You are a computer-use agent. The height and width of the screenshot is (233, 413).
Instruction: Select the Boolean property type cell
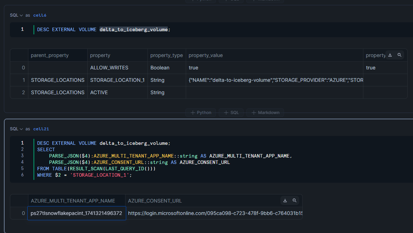pos(167,68)
